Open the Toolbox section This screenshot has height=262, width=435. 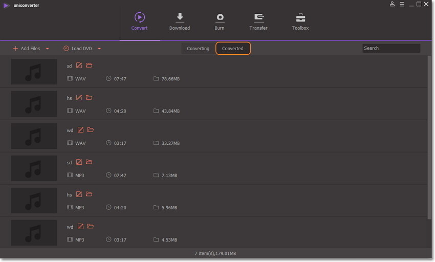click(300, 21)
